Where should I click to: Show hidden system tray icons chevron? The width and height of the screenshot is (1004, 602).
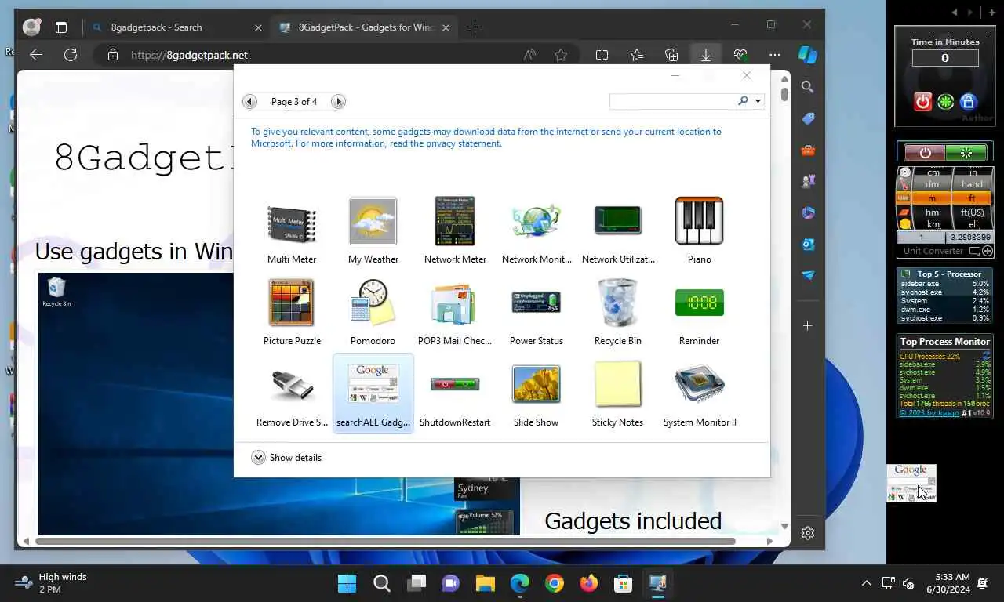(866, 583)
